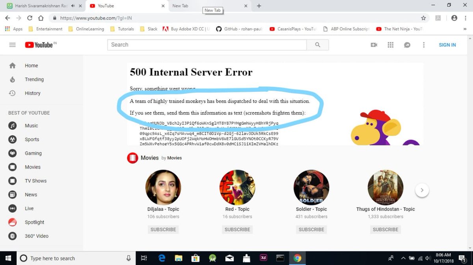Show more bookmarks overflow chevron

coord(465,29)
